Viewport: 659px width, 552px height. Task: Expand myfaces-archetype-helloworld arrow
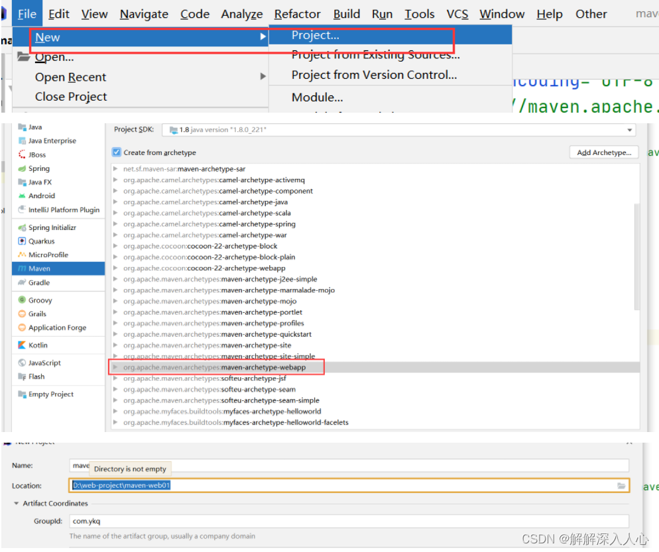pyautogui.click(x=115, y=412)
